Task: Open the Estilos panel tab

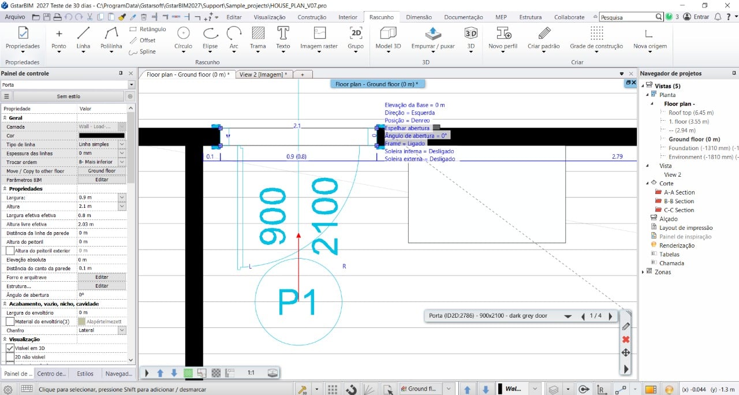Action: [85, 374]
